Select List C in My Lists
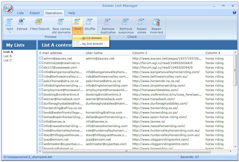Image resolution: width=239 pixels, height=162 pixels. (x=8, y=60)
